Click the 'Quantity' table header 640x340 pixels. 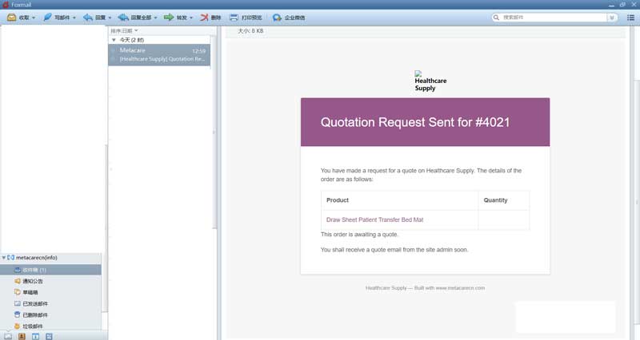pyautogui.click(x=495, y=200)
